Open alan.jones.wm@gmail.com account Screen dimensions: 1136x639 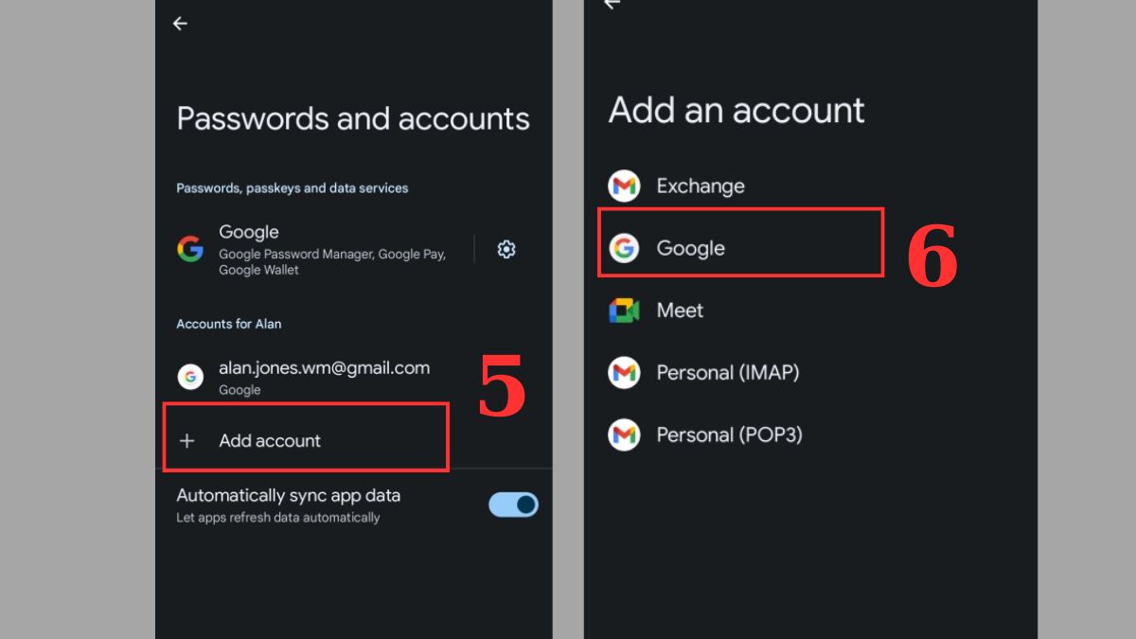click(353, 377)
